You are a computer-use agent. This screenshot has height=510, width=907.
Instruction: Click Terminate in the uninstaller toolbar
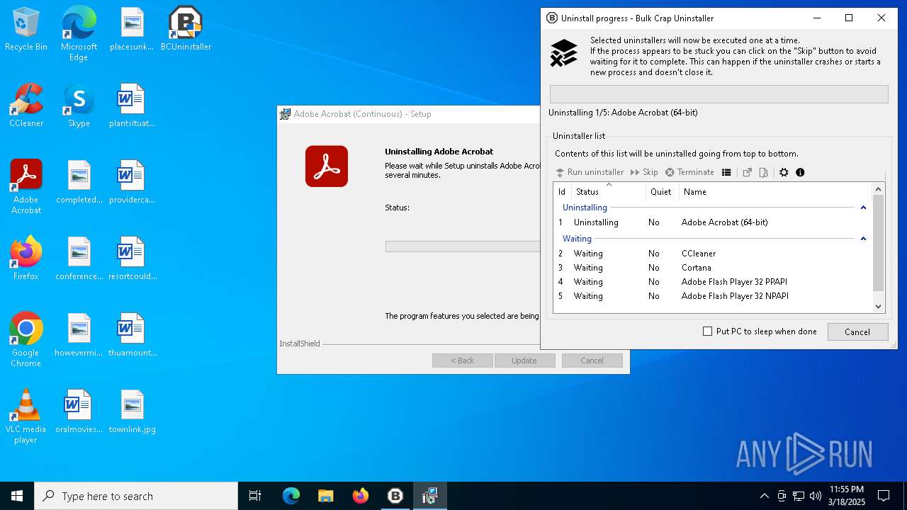689,172
